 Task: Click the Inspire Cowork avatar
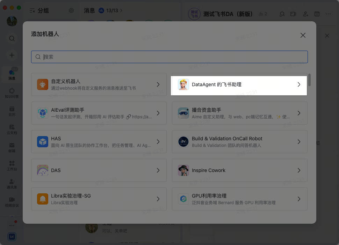tap(183, 170)
